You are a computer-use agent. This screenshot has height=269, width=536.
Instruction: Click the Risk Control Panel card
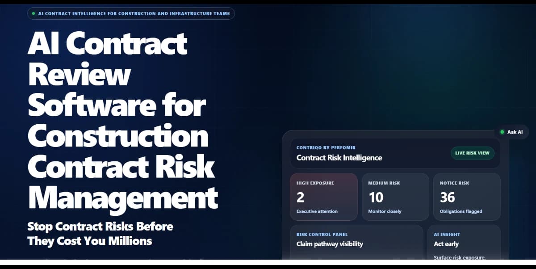[356, 242]
